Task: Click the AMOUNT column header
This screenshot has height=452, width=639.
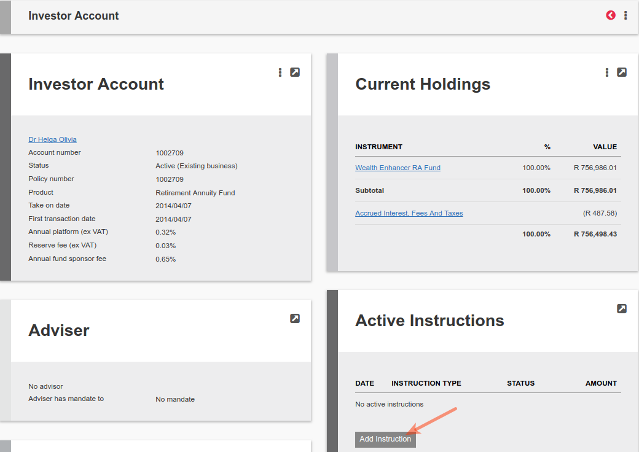Action: [601, 384]
